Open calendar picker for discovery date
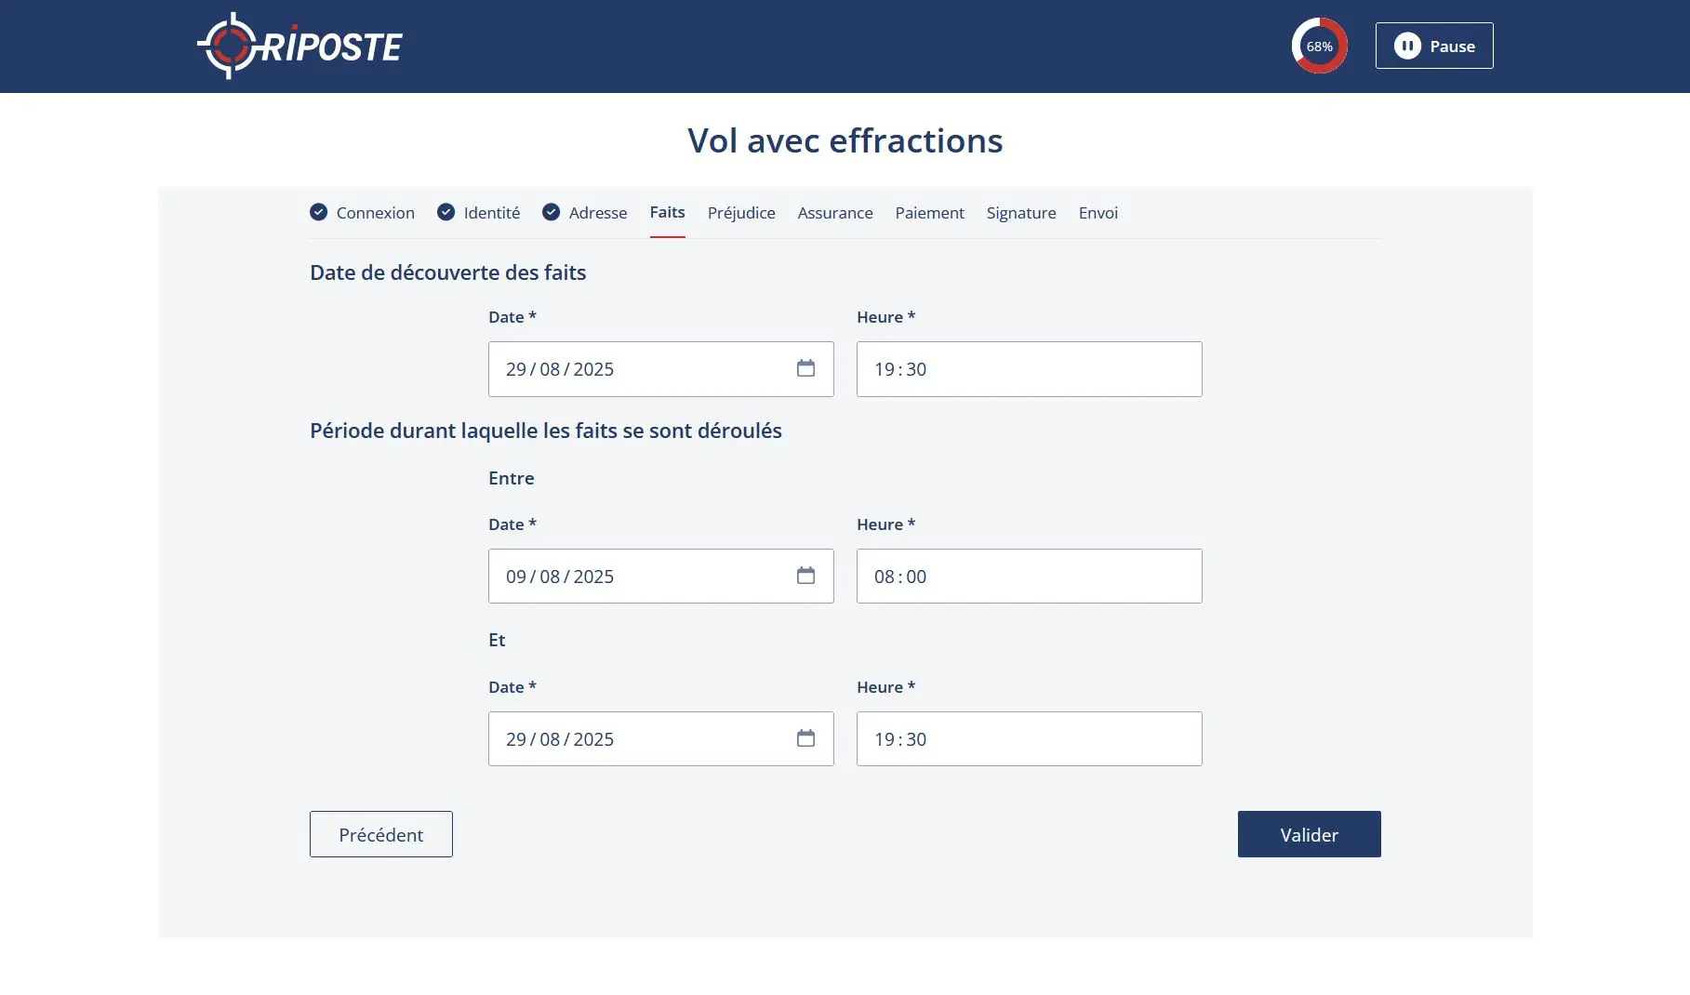 (805, 368)
